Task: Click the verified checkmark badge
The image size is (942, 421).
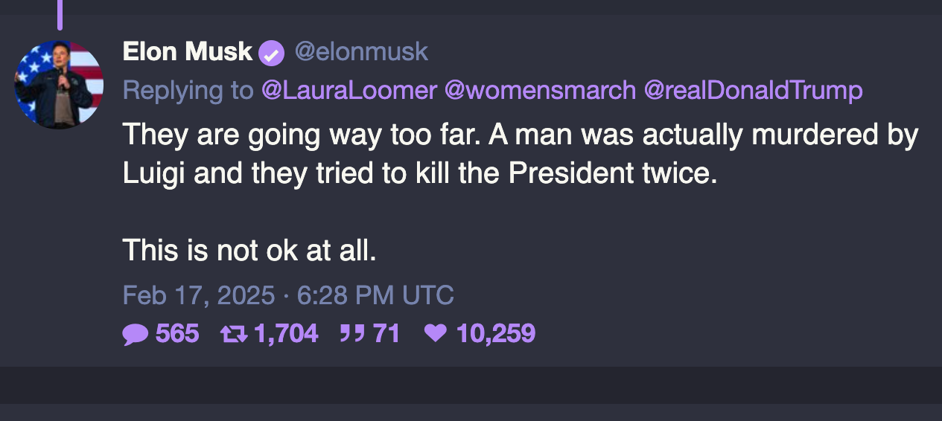Action: 272,53
